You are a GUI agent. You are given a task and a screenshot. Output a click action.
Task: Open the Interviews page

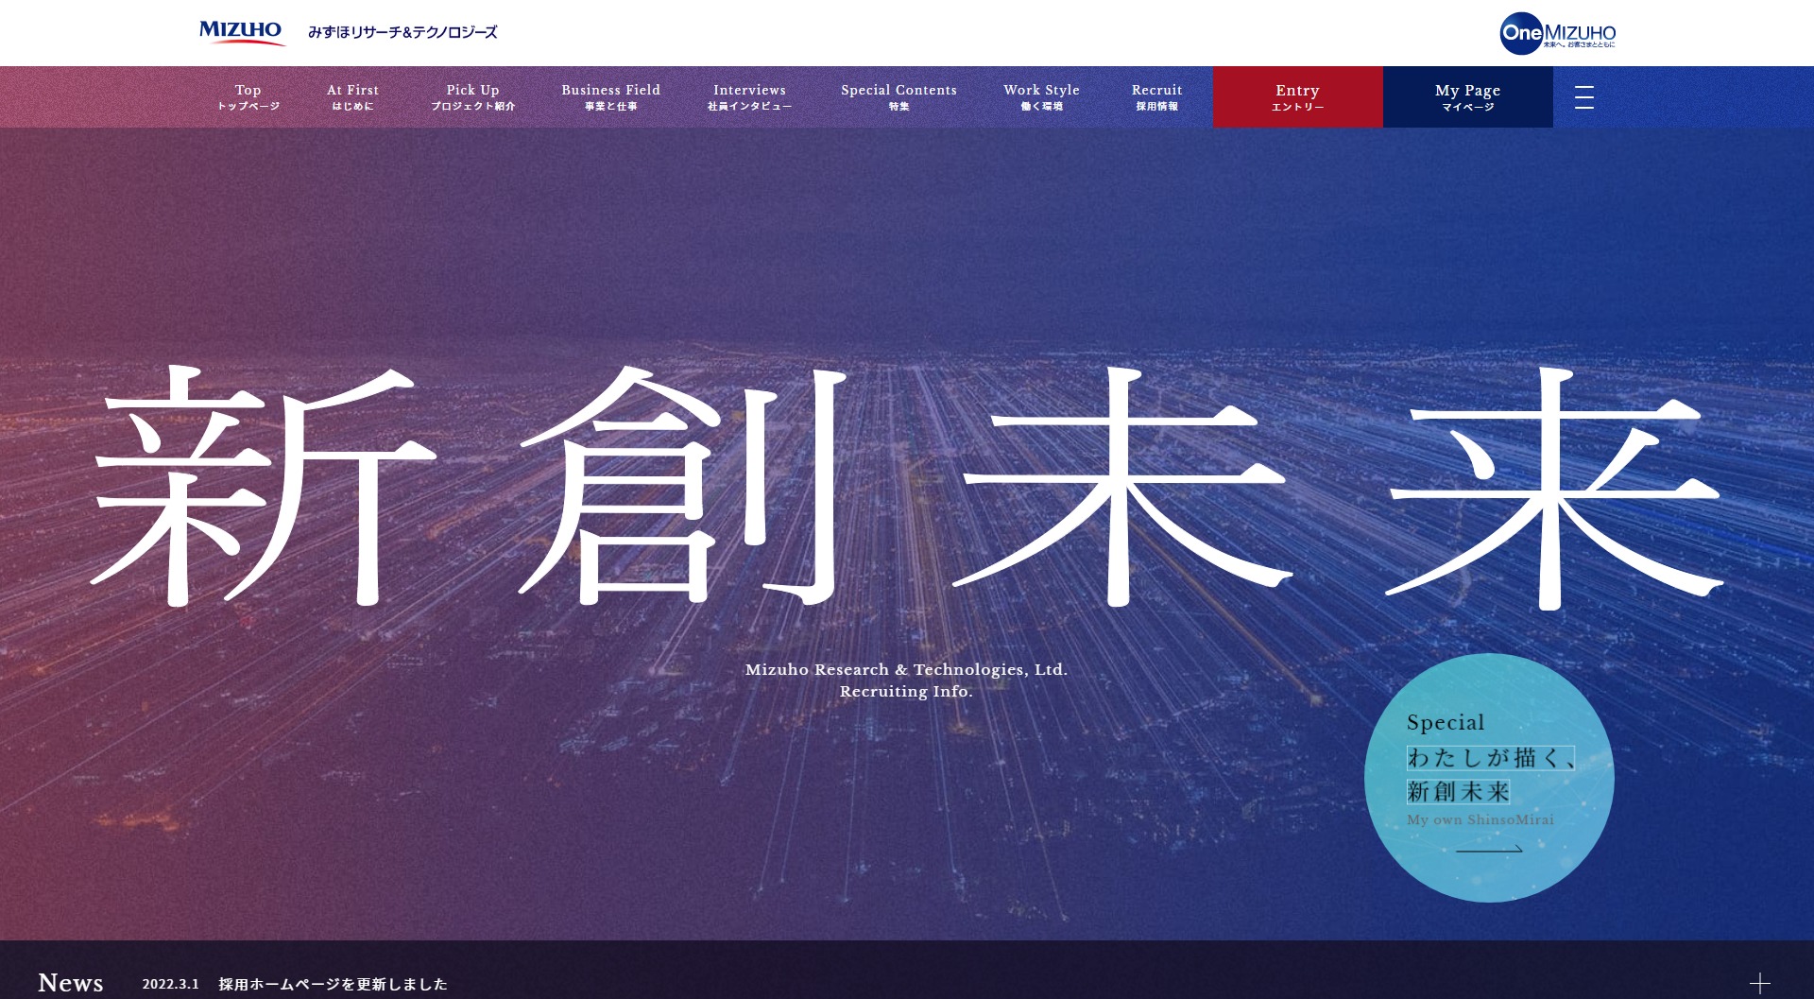(749, 97)
